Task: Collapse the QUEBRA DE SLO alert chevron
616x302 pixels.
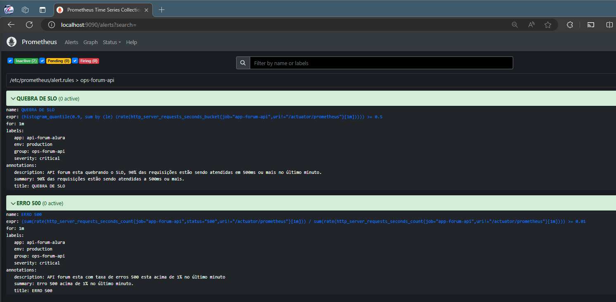Action: (x=13, y=98)
